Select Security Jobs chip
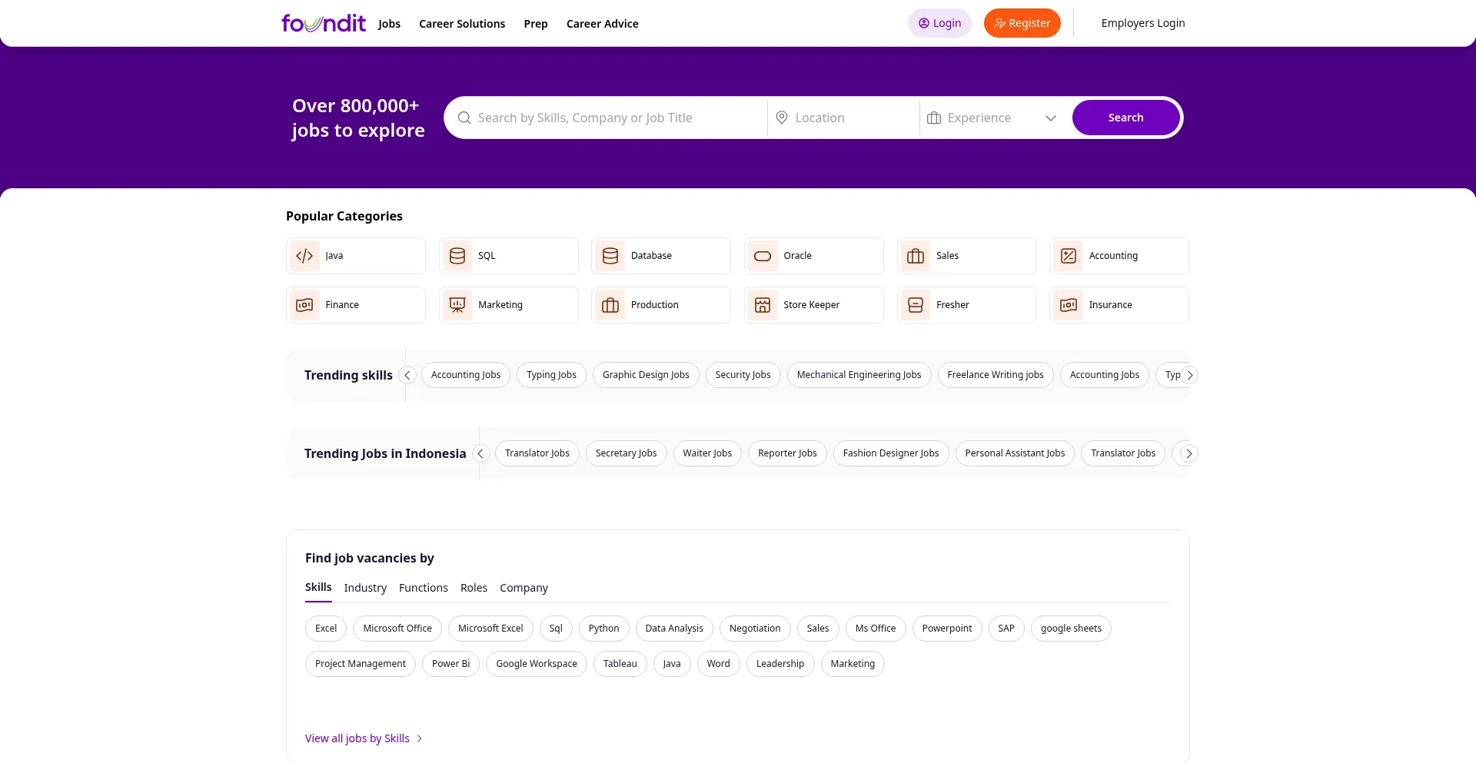 [x=743, y=375]
